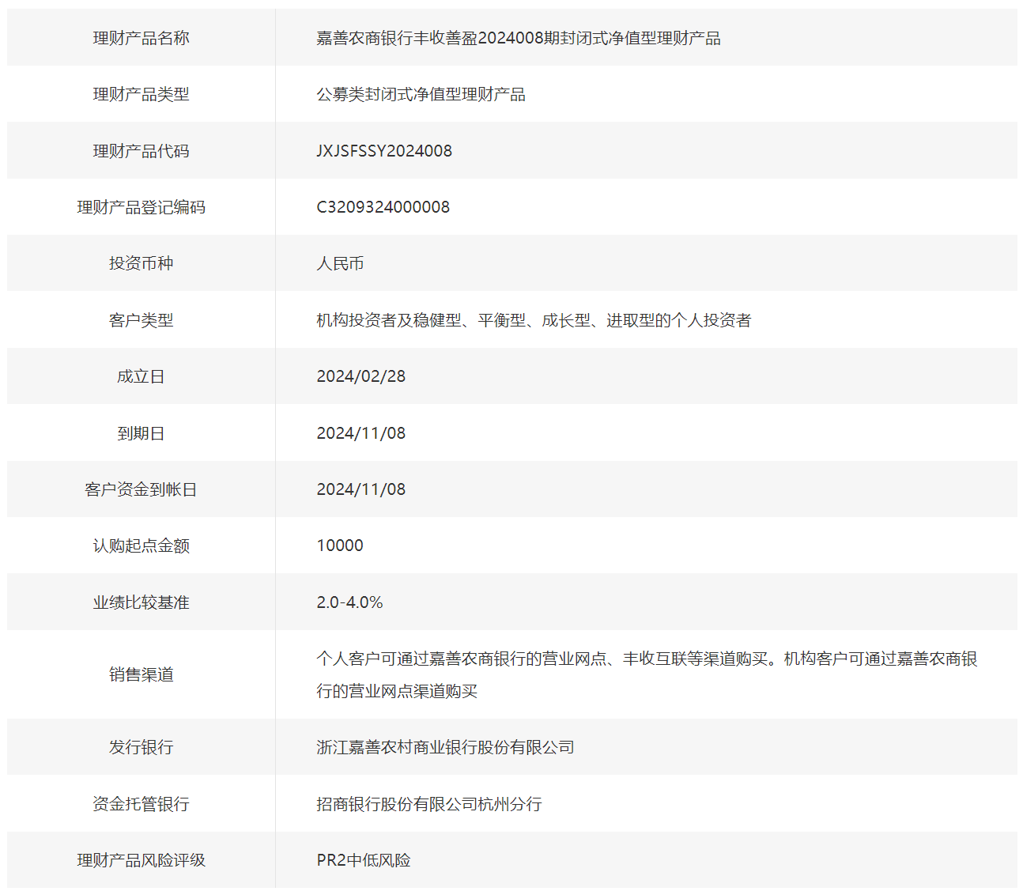Select the date in '客户资金到帐日' row
Viewport: 1019px width, 891px height.
pos(360,489)
